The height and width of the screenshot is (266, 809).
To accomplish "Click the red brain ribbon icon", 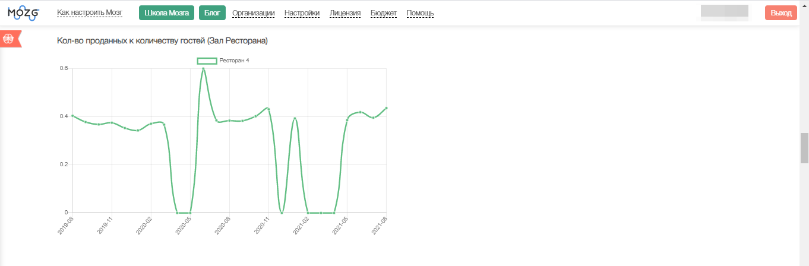I will (10, 39).
